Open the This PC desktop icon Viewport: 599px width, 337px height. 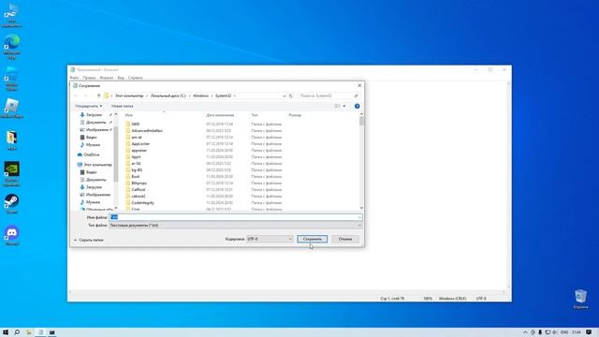(x=12, y=15)
